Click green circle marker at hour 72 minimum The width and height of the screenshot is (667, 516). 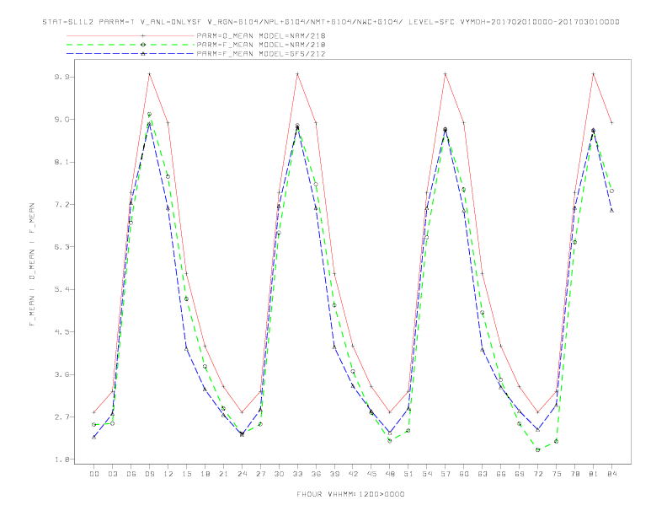(537, 449)
